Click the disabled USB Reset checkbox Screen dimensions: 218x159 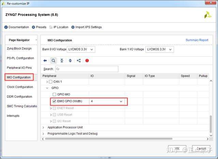click(x=54, y=115)
